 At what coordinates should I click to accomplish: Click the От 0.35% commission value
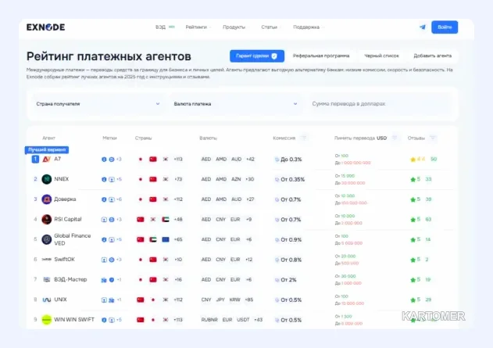(x=293, y=179)
